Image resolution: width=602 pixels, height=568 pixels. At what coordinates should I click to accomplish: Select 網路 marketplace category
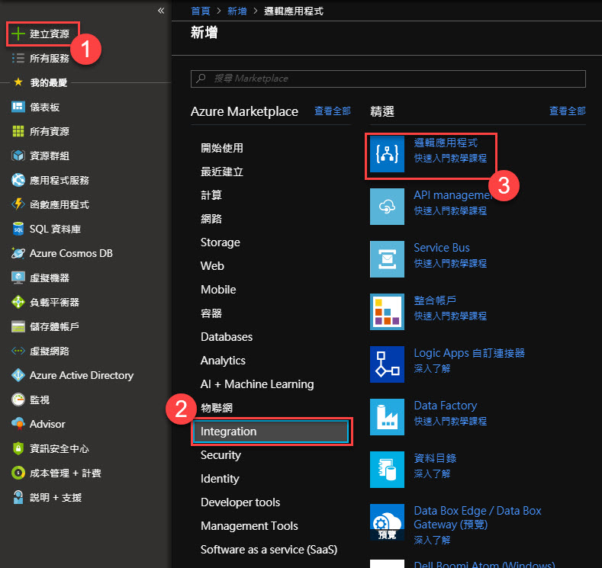pos(211,219)
